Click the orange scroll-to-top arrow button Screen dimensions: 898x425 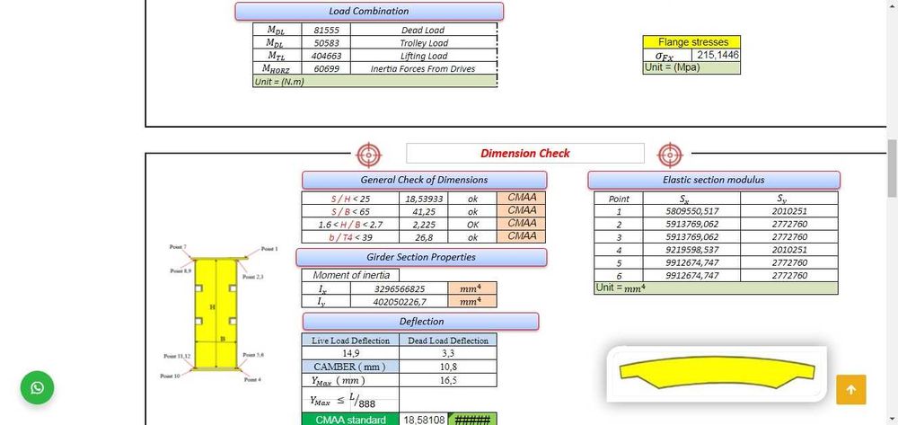[851, 390]
